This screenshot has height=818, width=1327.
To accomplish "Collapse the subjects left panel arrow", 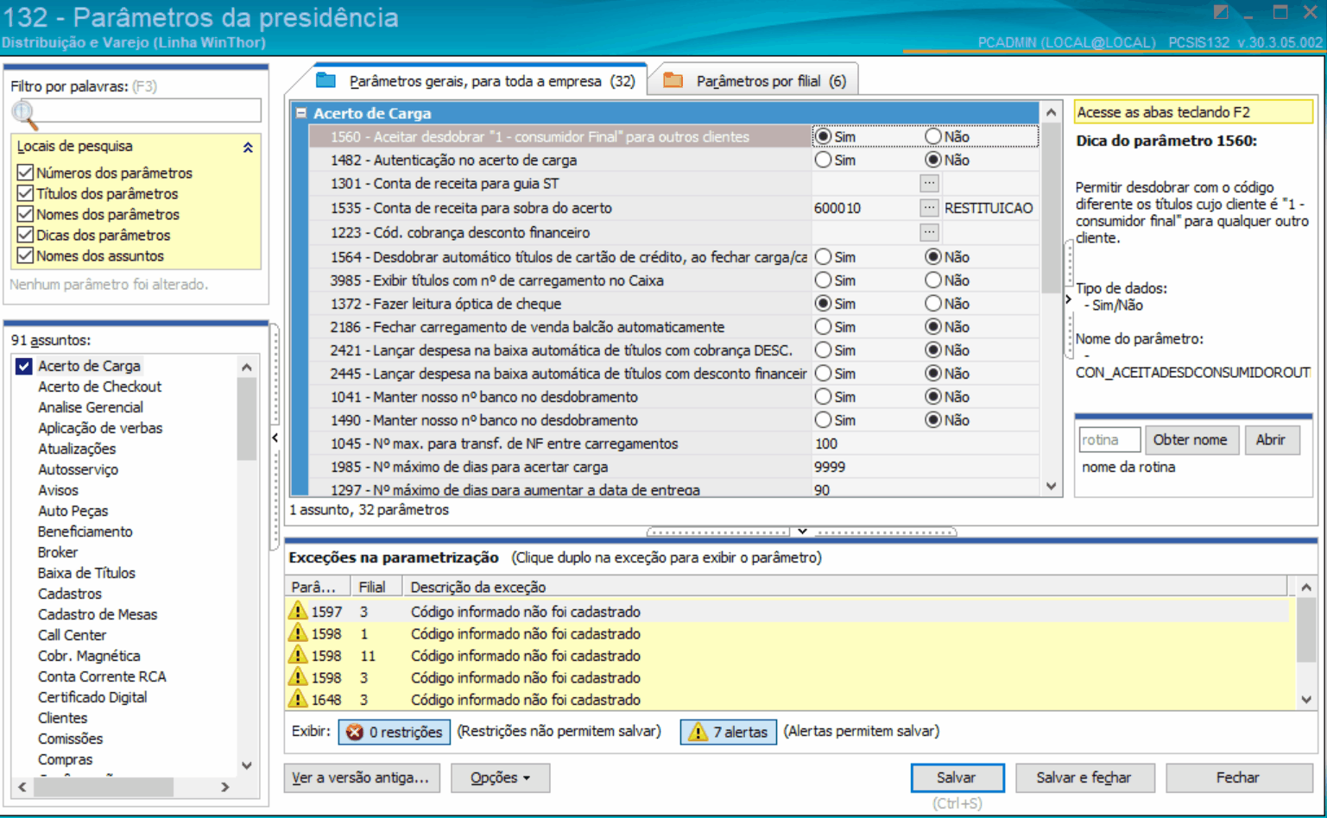I will tap(275, 437).
